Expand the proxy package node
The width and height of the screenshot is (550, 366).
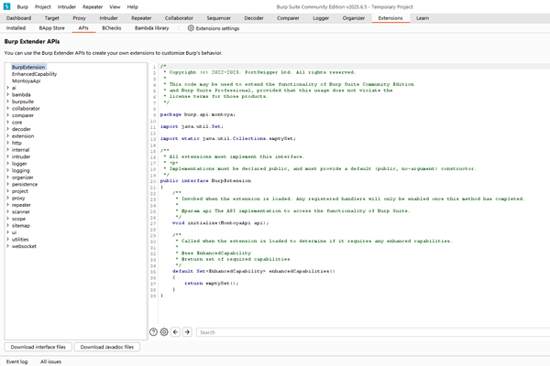[7, 198]
